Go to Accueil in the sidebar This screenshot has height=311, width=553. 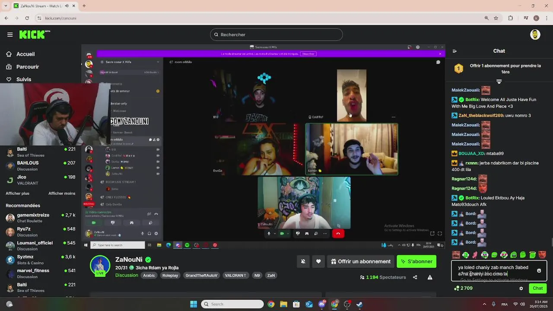point(25,54)
